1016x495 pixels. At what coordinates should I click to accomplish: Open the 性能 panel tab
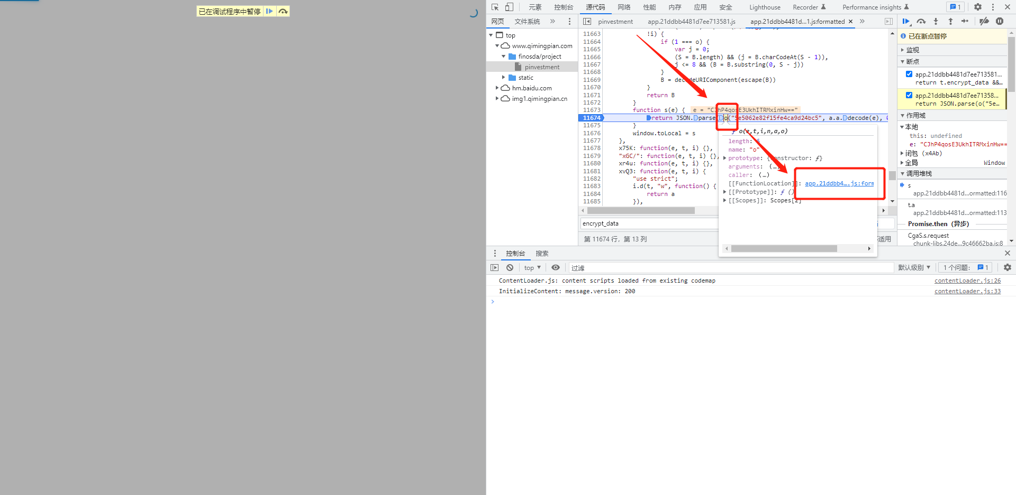(649, 7)
